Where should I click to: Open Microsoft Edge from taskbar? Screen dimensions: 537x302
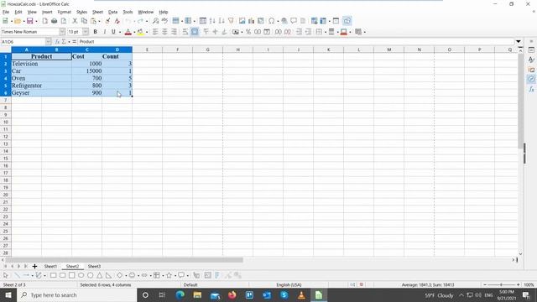pos(180,294)
